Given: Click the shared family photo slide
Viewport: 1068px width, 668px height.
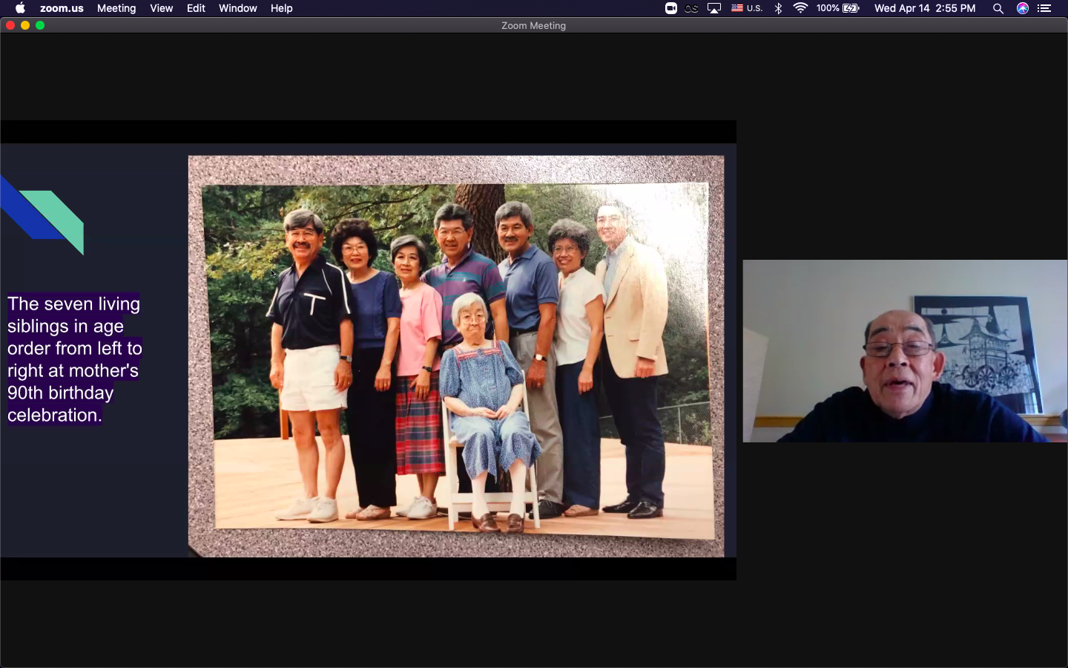Looking at the screenshot, I should [x=455, y=356].
